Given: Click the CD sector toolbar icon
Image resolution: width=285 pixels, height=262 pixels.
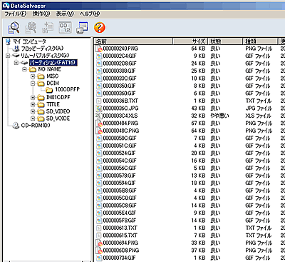Looking at the screenshot, I should (x=65, y=27).
